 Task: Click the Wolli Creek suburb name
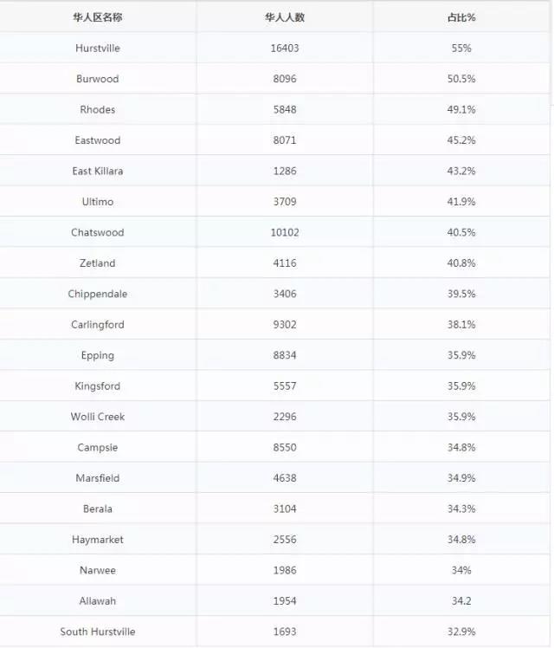98,417
